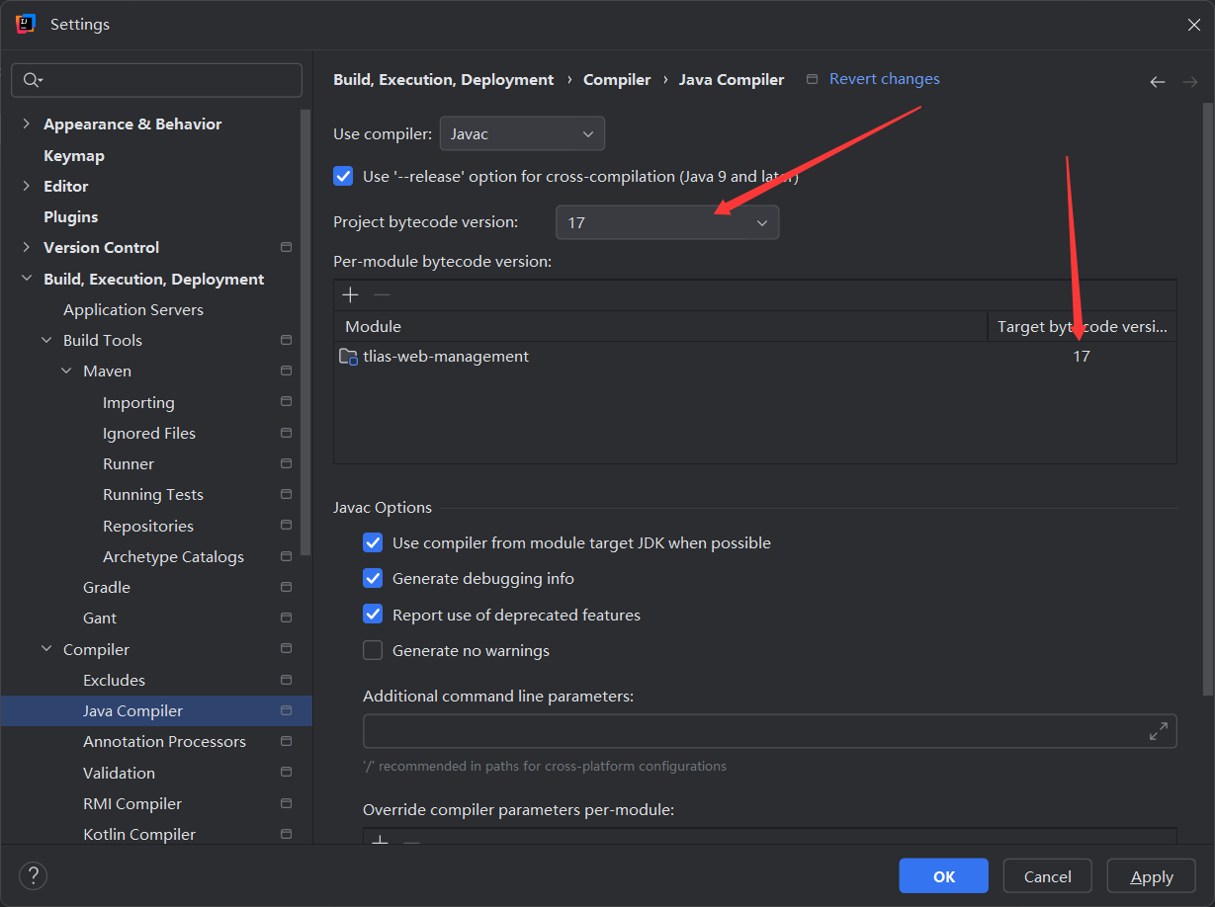Click the project-level icon beside Repositories
The image size is (1215, 907).
pos(286,526)
